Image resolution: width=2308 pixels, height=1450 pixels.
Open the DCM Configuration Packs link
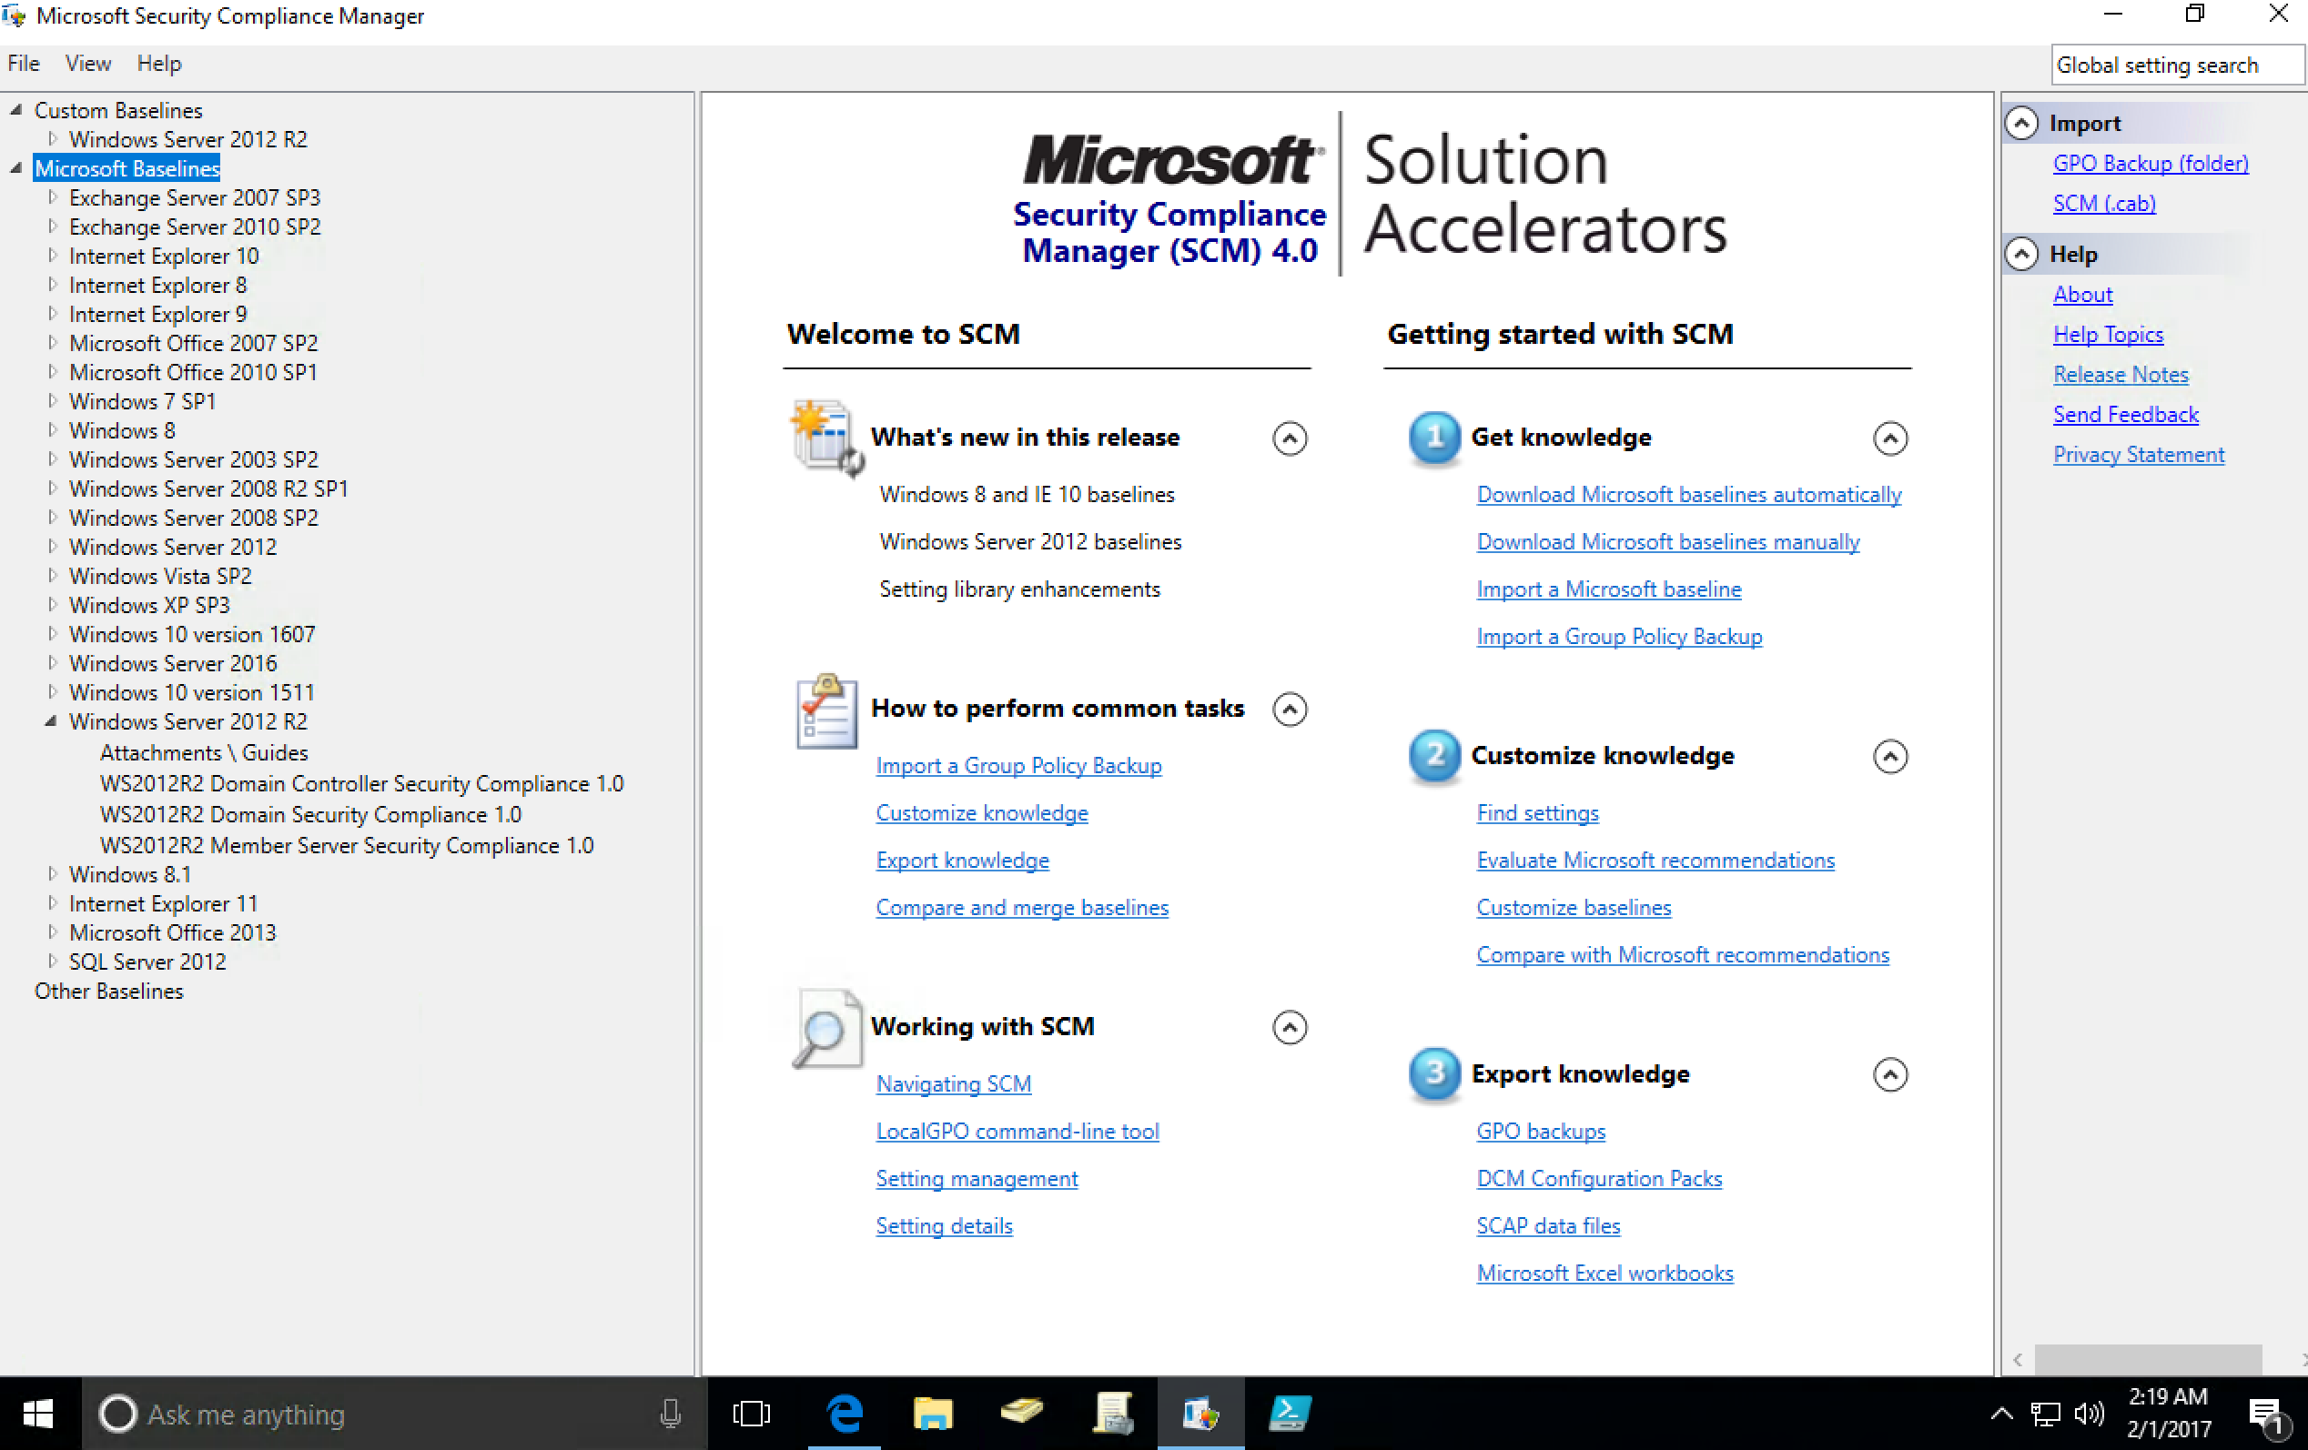(1599, 1178)
